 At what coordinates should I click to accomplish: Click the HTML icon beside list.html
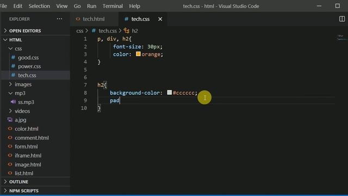click(x=10, y=173)
